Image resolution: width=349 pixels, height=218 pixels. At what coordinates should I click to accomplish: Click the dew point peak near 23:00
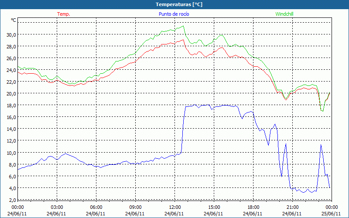(321, 145)
